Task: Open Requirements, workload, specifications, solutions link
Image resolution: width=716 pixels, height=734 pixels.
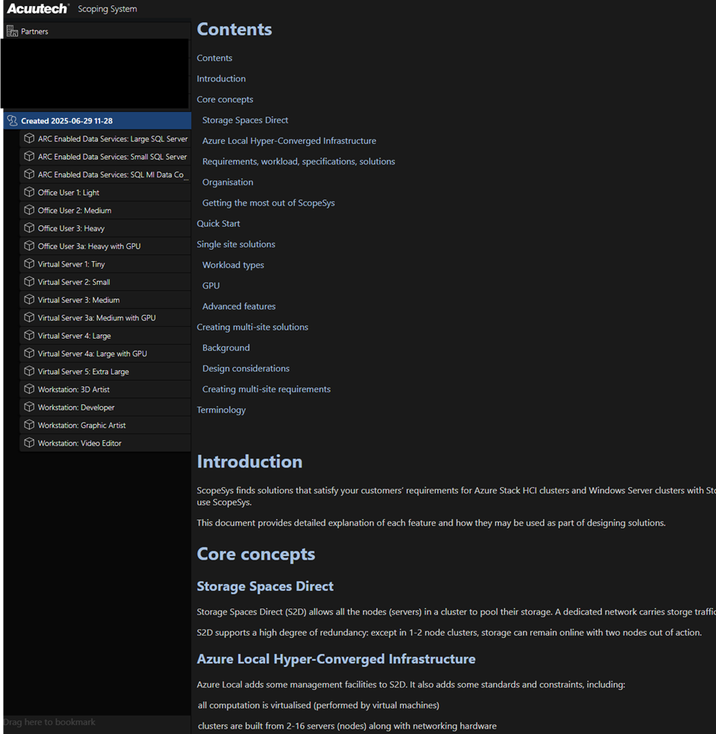Action: pos(299,161)
